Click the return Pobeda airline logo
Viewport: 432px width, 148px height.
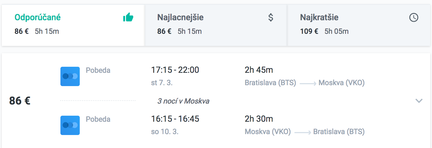[x=70, y=125]
